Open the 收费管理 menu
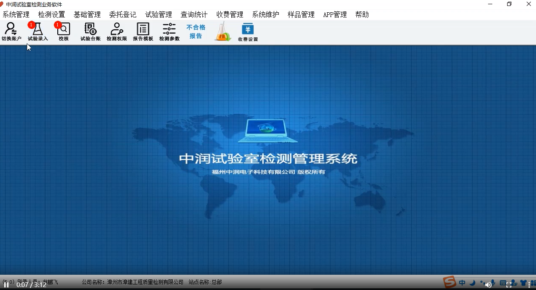 (x=230, y=14)
